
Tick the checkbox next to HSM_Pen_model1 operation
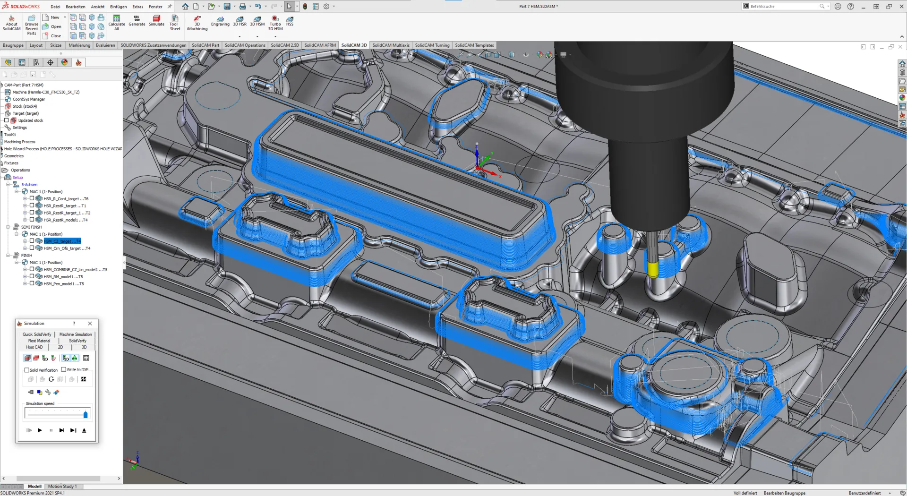tap(32, 283)
